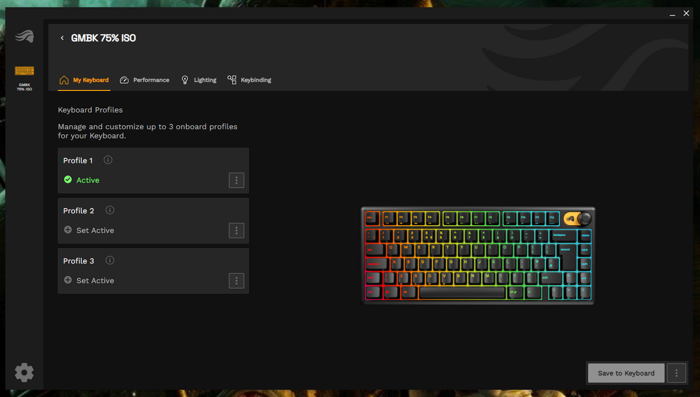Image resolution: width=700 pixels, height=397 pixels.
Task: Click the Glorious logo in the sidebar
Action: (x=25, y=36)
